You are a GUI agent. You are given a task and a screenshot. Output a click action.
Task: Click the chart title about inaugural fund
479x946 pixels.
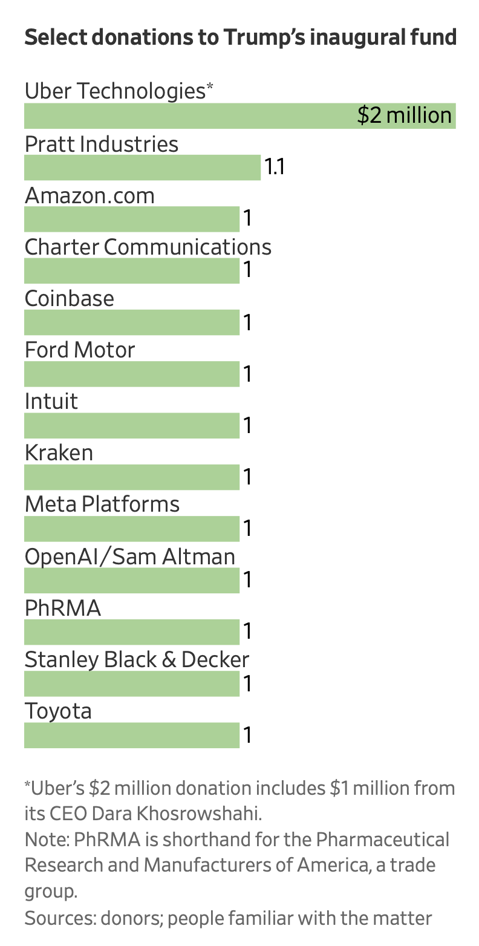[240, 38]
